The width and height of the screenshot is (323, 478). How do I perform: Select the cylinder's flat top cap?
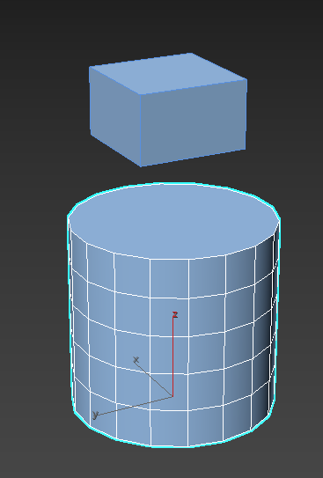click(173, 221)
